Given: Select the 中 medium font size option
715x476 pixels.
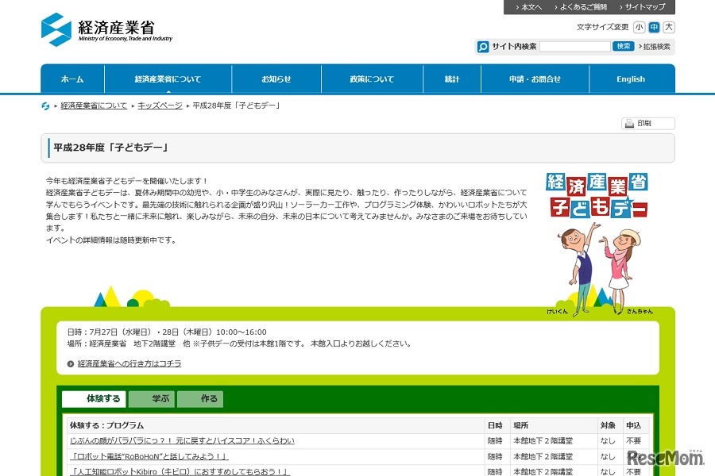Looking at the screenshot, I should pyautogui.click(x=654, y=26).
